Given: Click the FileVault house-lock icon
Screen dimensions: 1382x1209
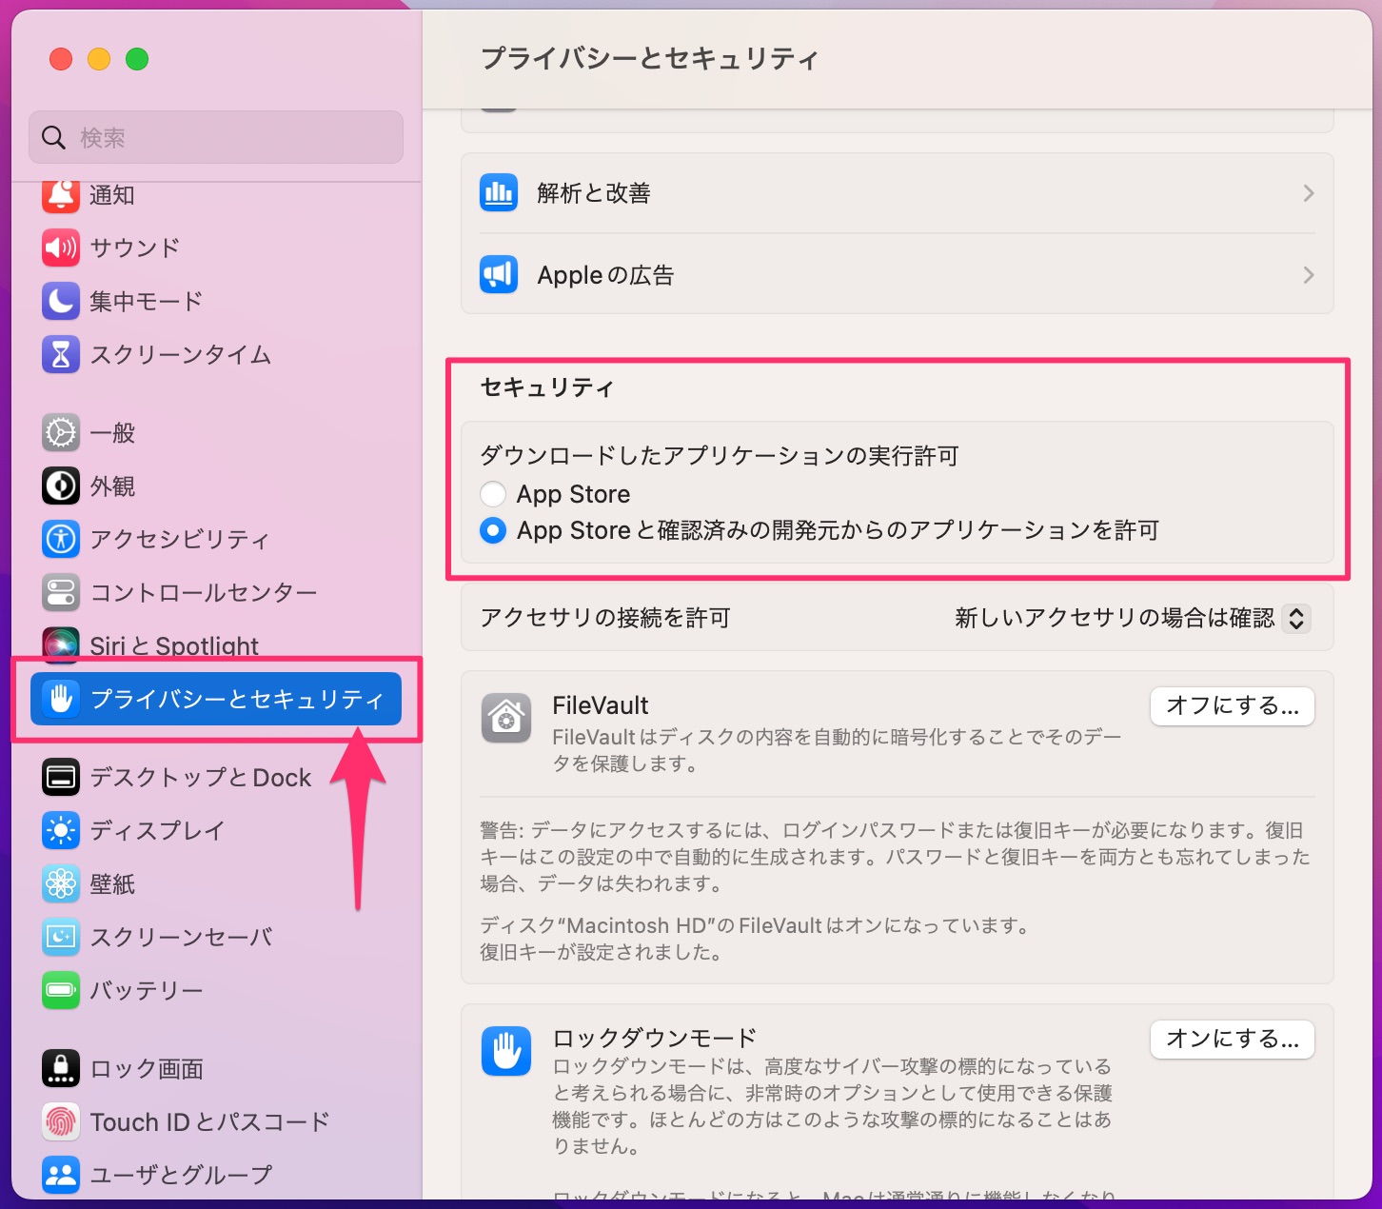Looking at the screenshot, I should [506, 718].
